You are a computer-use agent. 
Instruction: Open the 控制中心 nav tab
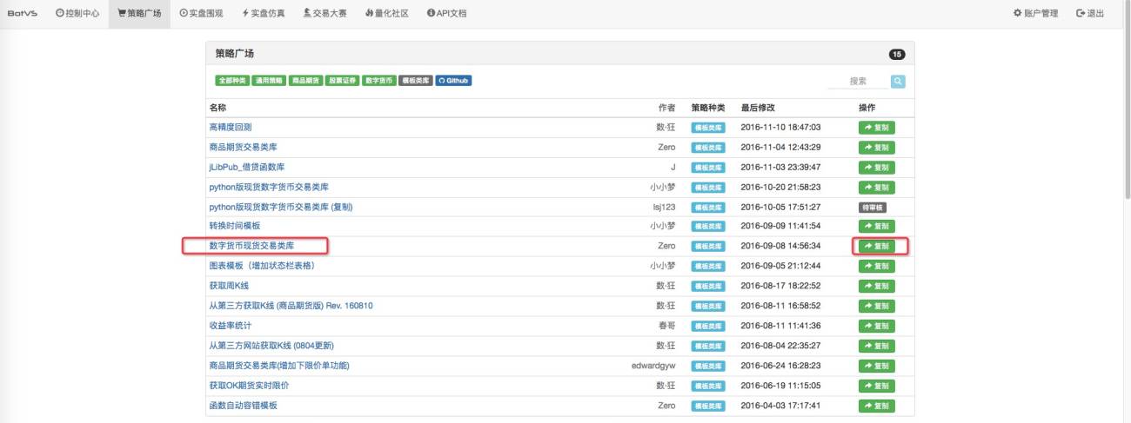(x=77, y=14)
